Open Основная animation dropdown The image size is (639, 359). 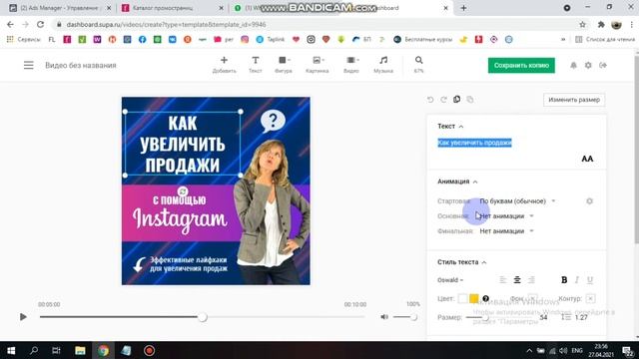tap(506, 216)
